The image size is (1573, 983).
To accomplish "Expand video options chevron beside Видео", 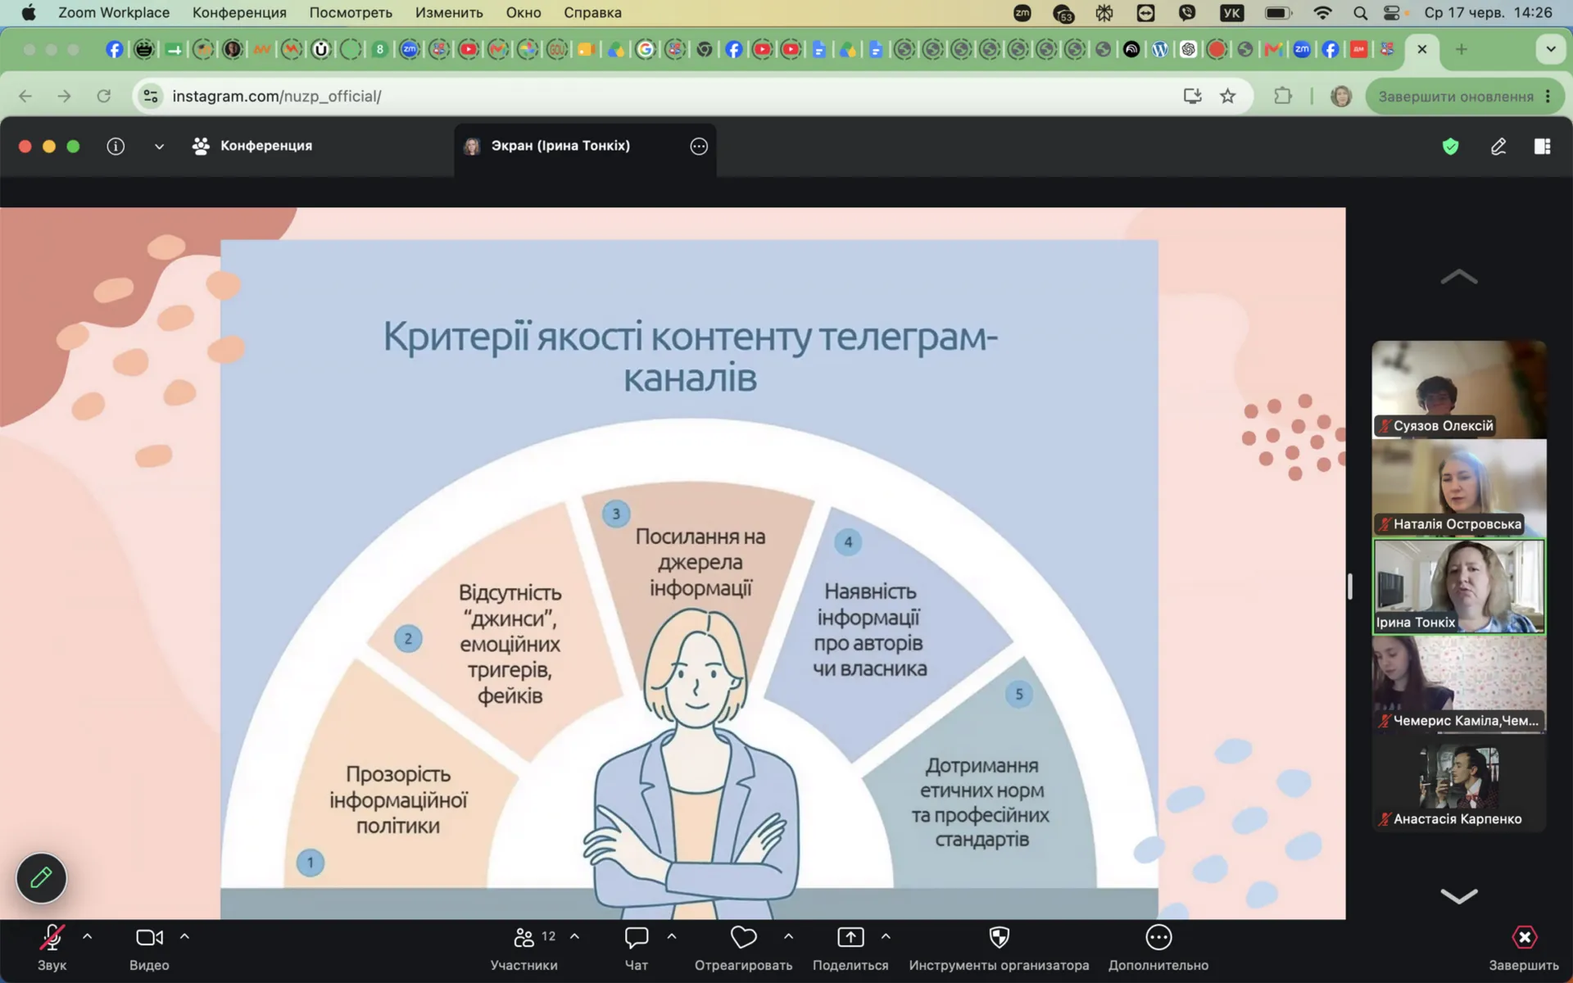I will click(184, 936).
